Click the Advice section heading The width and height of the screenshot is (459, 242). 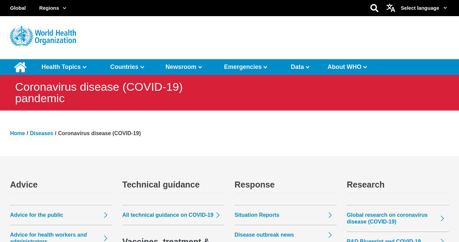tap(24, 185)
